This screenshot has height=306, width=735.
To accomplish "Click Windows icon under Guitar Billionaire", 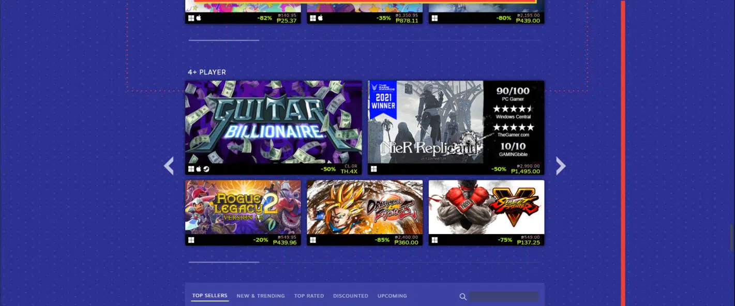I will [x=191, y=169].
